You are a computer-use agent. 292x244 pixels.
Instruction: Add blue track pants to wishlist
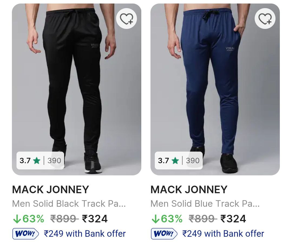tap(265, 19)
